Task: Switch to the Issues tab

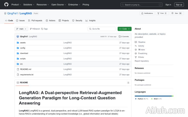Action: tap(20, 20)
